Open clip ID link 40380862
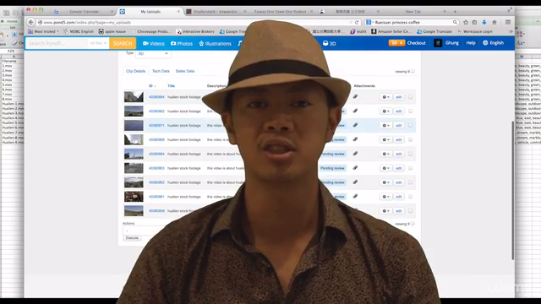This screenshot has width=541, height=304. point(156,182)
